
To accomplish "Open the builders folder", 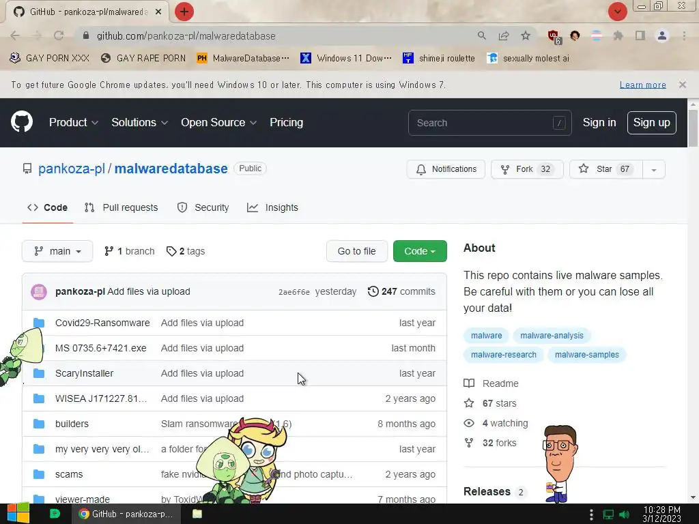I will 72,424.
